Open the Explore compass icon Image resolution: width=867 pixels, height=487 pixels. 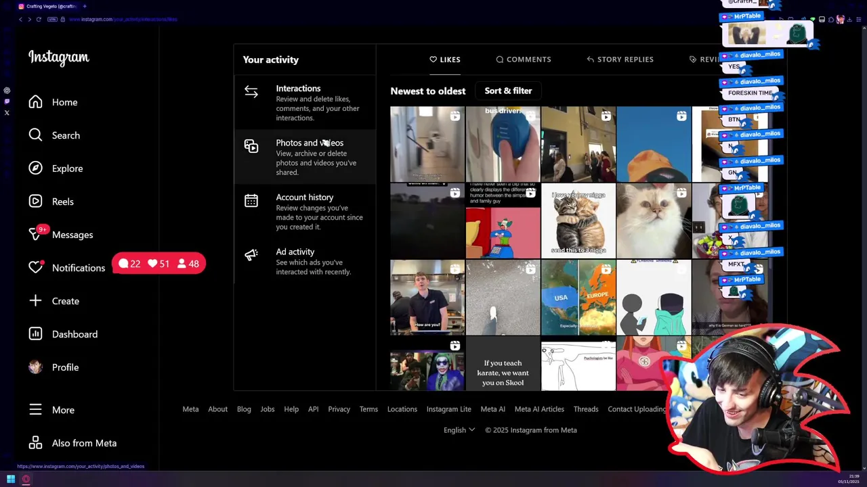tap(35, 168)
